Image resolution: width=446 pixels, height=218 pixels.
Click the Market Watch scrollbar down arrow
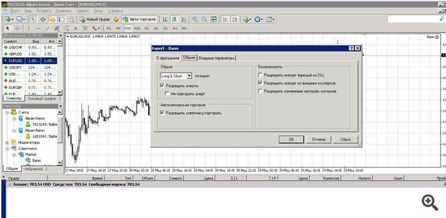(x=59, y=93)
